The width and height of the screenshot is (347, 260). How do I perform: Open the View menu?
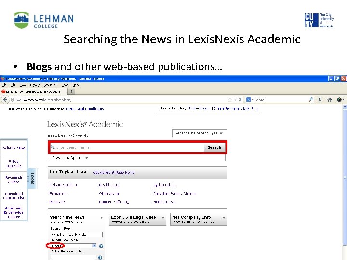point(23,85)
